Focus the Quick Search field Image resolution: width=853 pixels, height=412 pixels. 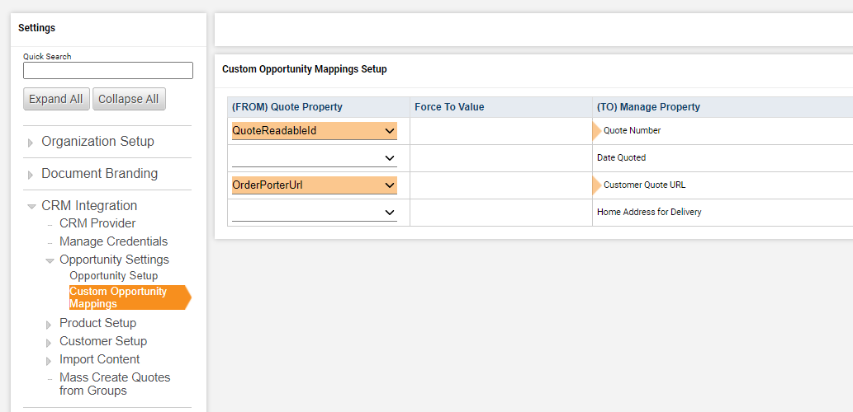108,71
